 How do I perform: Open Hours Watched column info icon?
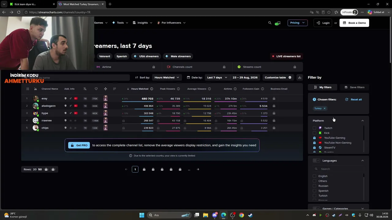[152, 89]
